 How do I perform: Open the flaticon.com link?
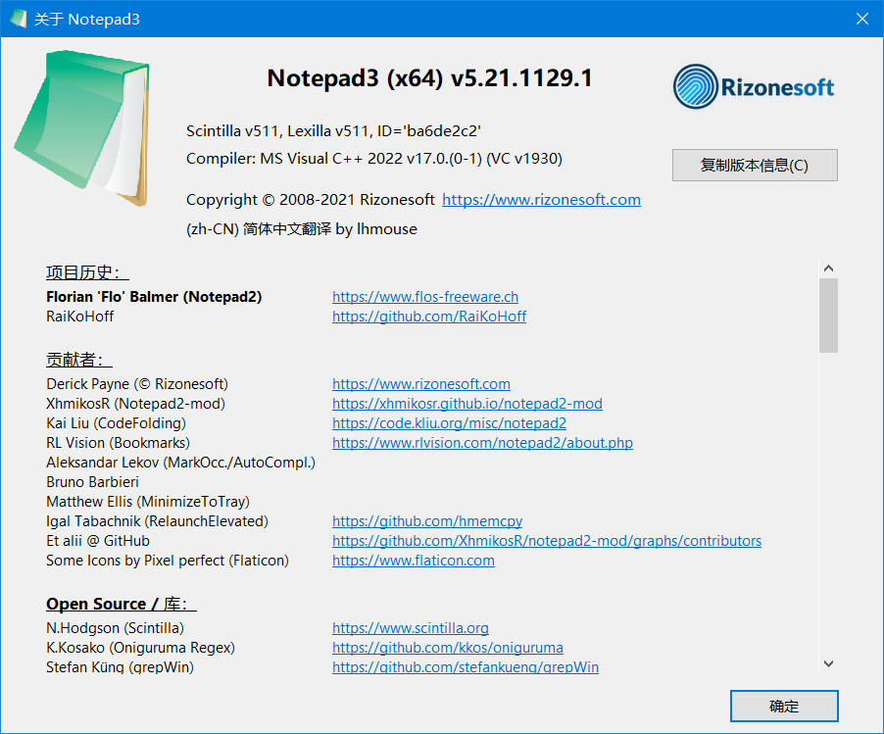pos(414,561)
